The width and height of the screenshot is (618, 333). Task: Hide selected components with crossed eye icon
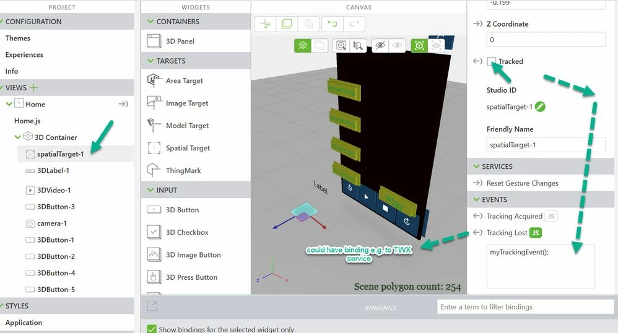coord(380,46)
